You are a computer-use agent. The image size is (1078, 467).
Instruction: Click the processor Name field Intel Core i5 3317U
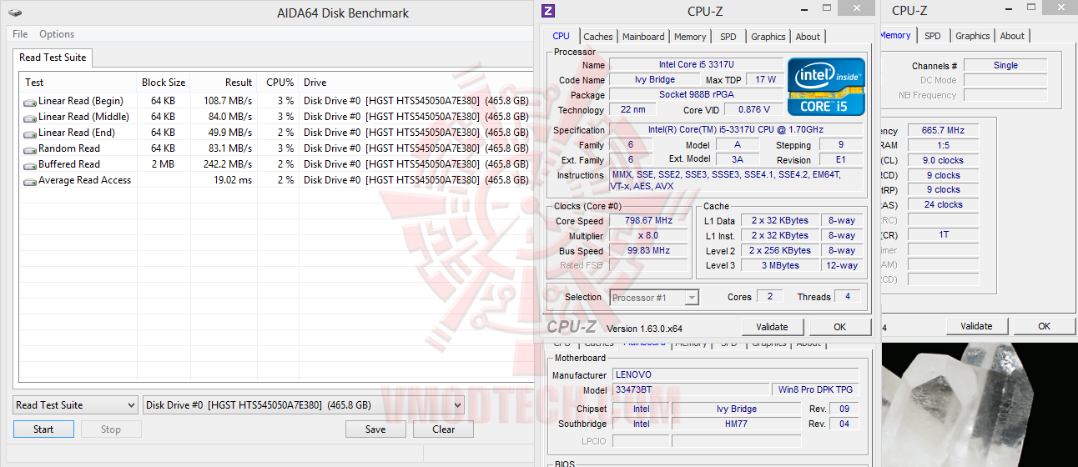[x=696, y=65]
